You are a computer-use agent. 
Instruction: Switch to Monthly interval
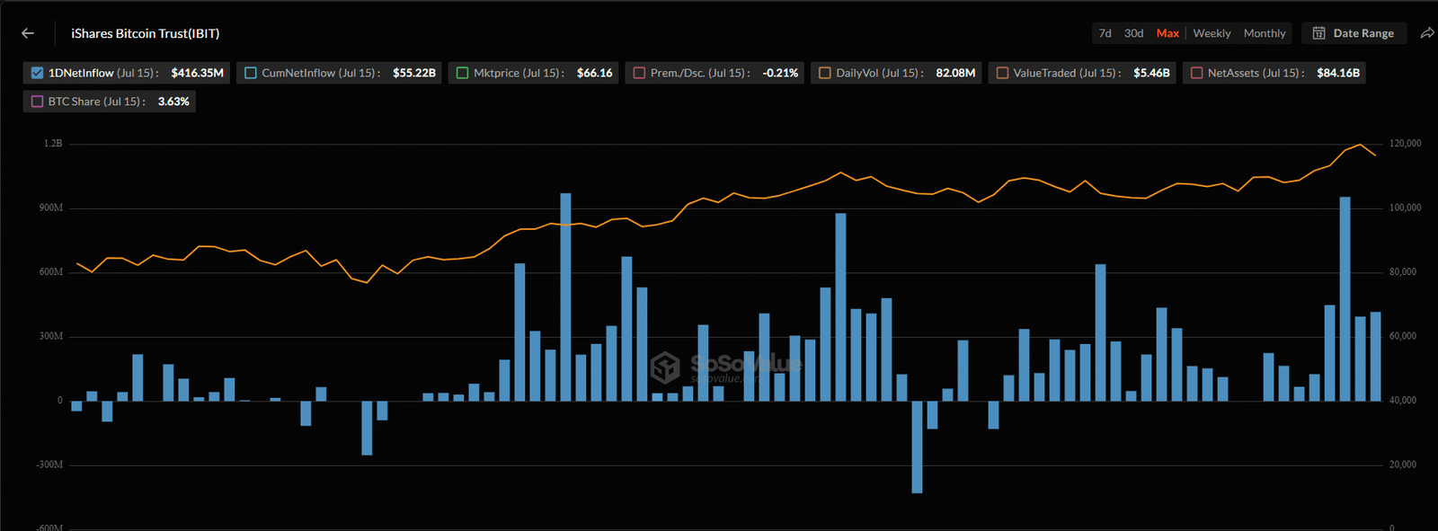1265,33
